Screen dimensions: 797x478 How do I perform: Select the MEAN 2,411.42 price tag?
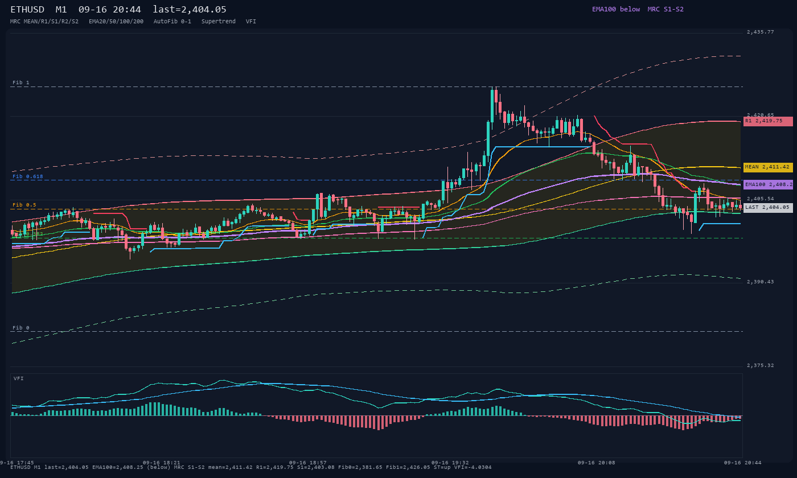(768, 167)
